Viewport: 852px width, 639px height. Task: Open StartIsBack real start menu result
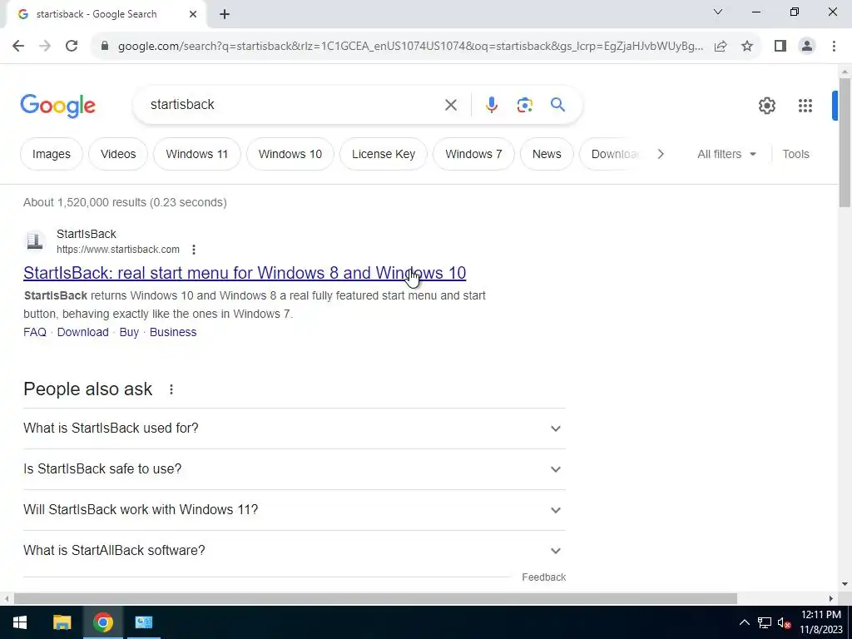(x=245, y=273)
